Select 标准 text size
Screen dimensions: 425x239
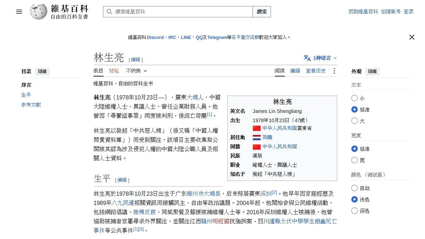pos(355,109)
